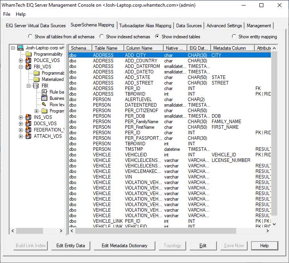The height and width of the screenshot is (263, 289).
Task: Click the FEDERATION data source icon
Action: coord(28,130)
